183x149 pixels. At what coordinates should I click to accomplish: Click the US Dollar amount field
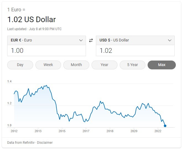(135, 51)
